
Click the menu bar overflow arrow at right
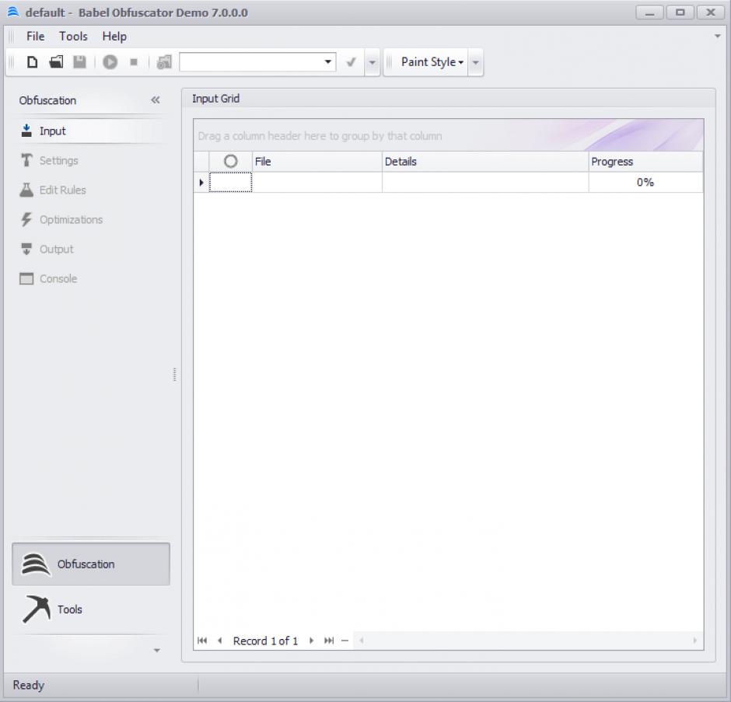point(718,36)
